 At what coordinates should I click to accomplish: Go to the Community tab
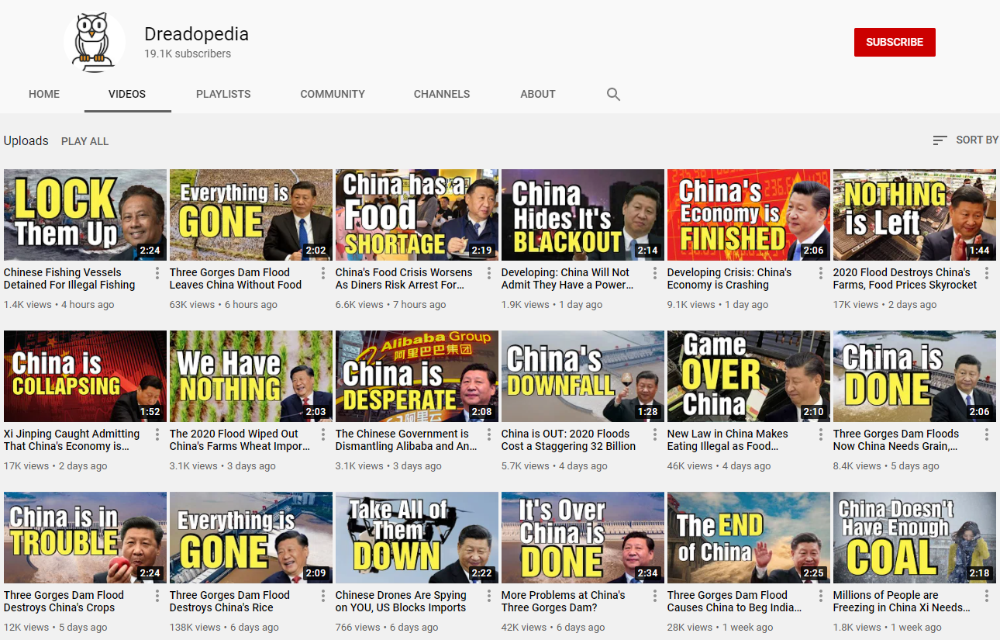click(x=333, y=94)
